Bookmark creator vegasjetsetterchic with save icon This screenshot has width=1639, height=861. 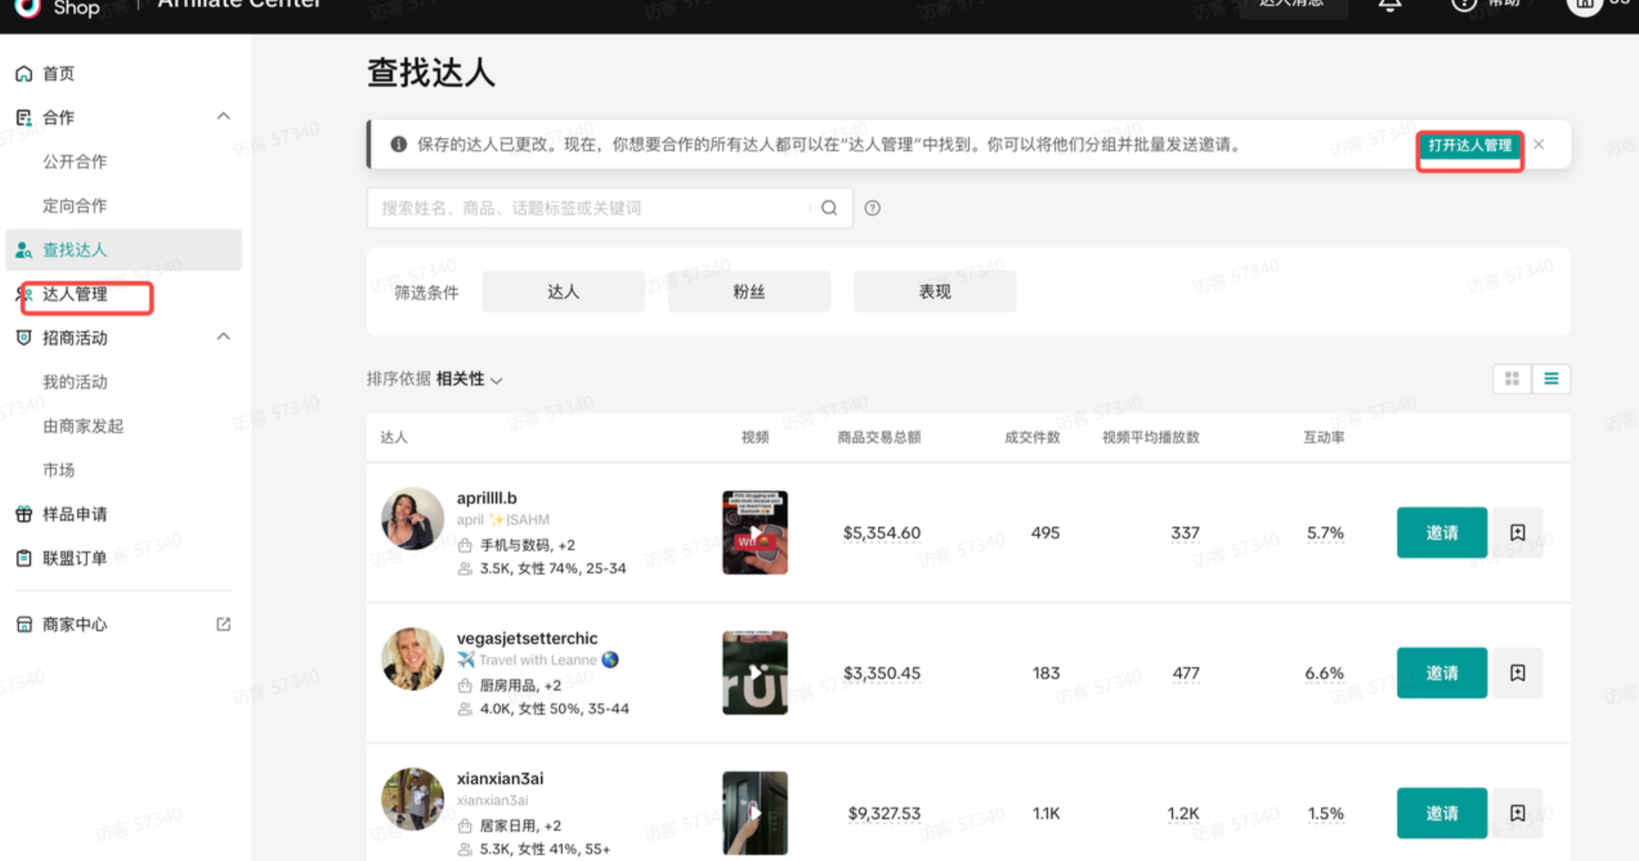pos(1517,673)
